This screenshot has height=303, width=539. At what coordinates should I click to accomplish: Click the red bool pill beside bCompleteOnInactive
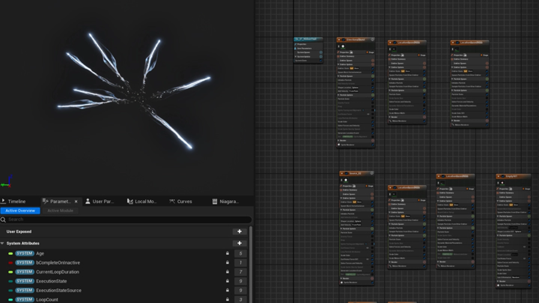click(x=10, y=263)
